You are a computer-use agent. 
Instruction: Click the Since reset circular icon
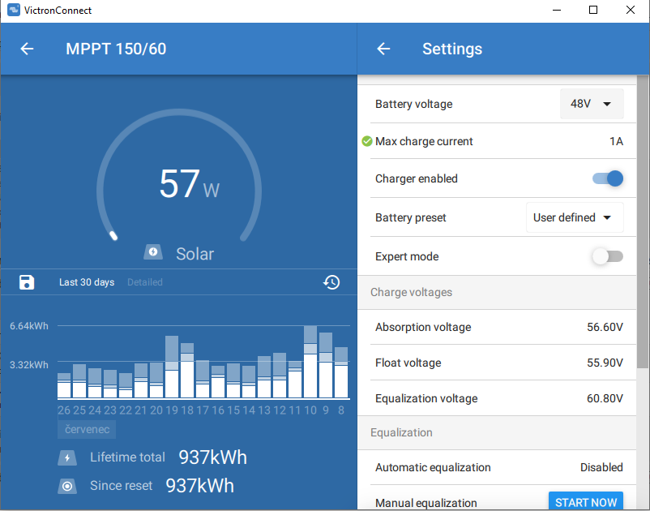(x=68, y=486)
